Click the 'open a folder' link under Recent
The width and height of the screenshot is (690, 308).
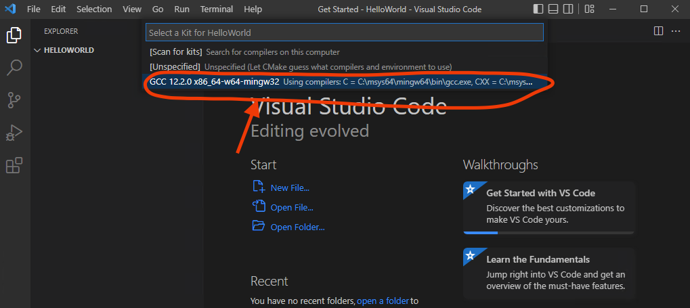(383, 301)
